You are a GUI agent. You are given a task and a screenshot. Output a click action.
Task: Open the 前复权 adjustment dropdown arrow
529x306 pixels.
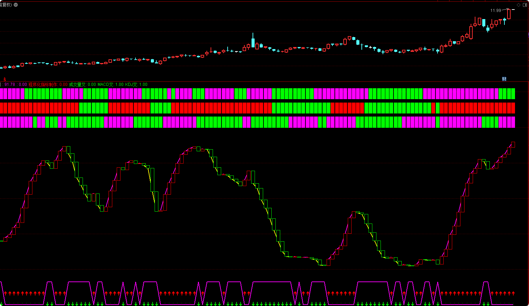[x=16, y=5]
